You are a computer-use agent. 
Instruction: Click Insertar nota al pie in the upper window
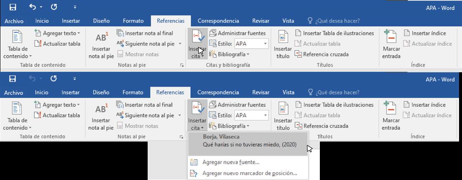click(x=101, y=45)
